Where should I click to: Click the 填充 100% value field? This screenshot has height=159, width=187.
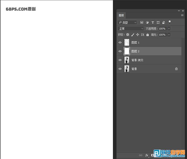click(x=163, y=35)
